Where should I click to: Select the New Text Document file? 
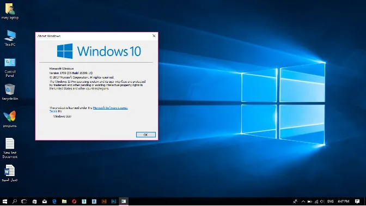[10, 148]
